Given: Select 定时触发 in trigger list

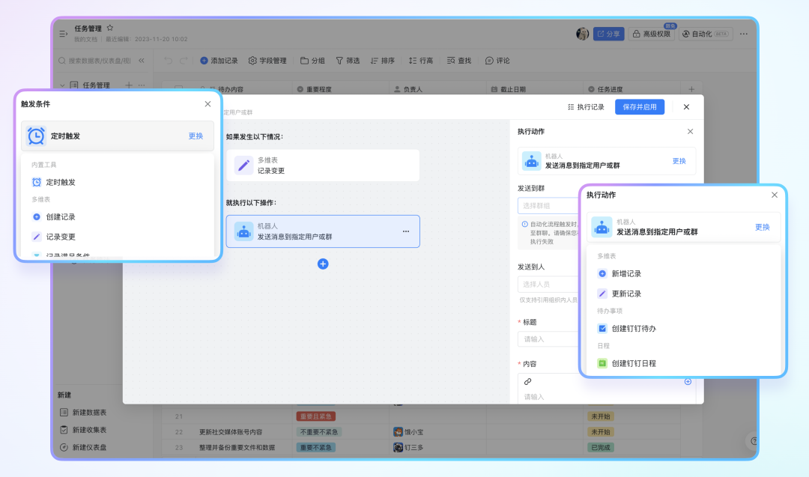Looking at the screenshot, I should click(x=61, y=182).
